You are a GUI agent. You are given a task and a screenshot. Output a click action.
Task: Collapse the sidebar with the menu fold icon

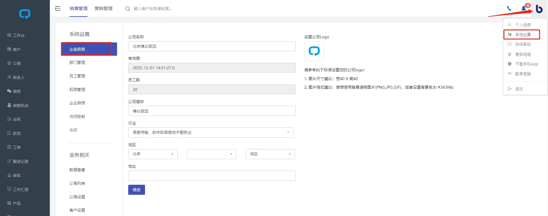(58, 9)
